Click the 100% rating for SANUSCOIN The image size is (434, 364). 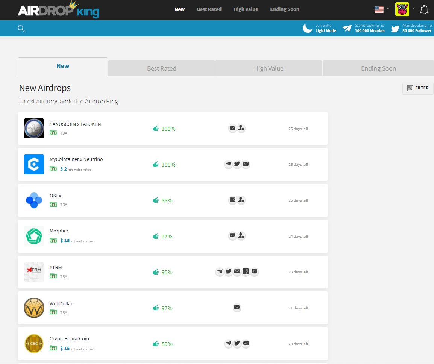point(168,129)
